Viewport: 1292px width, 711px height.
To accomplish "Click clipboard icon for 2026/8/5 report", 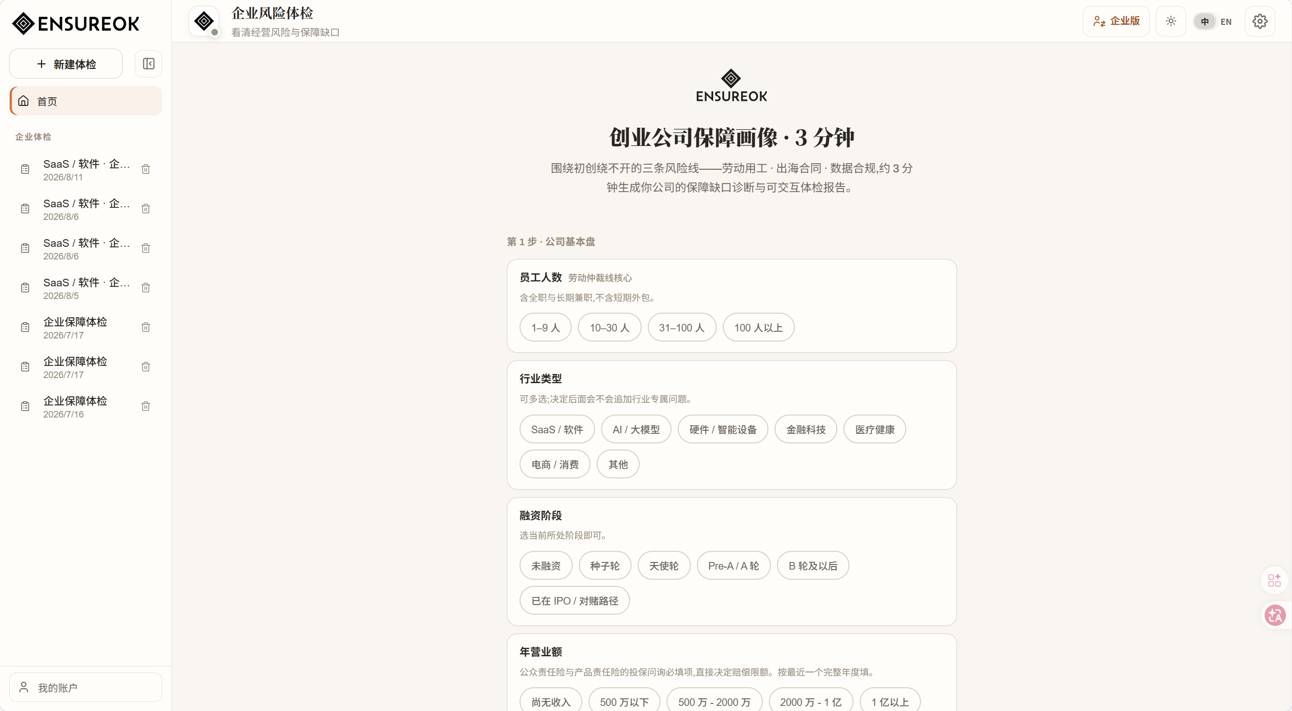I will pos(25,288).
